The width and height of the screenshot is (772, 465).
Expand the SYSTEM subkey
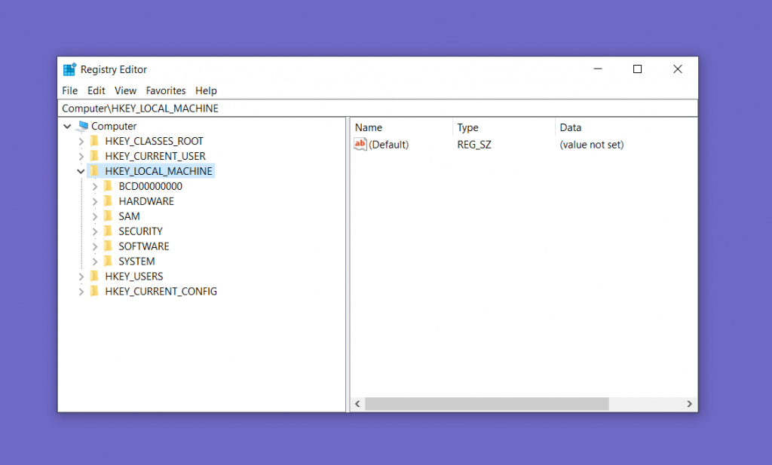[x=95, y=262]
